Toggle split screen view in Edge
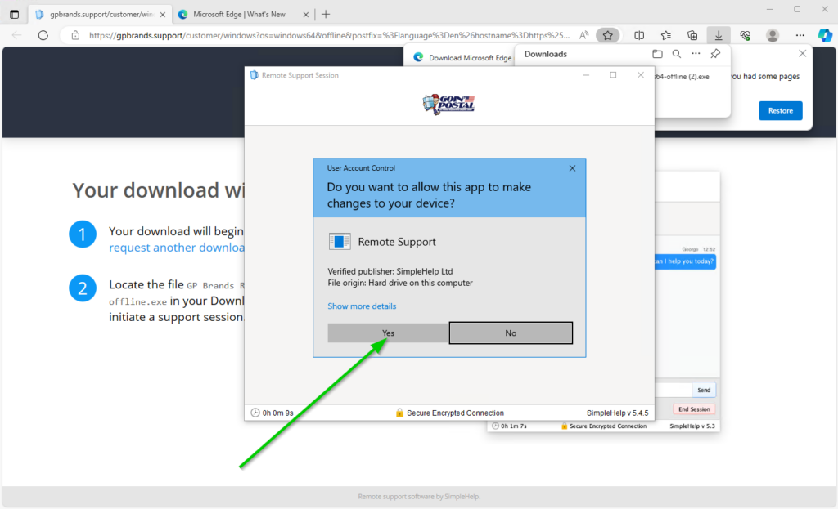838x509 pixels. point(640,35)
